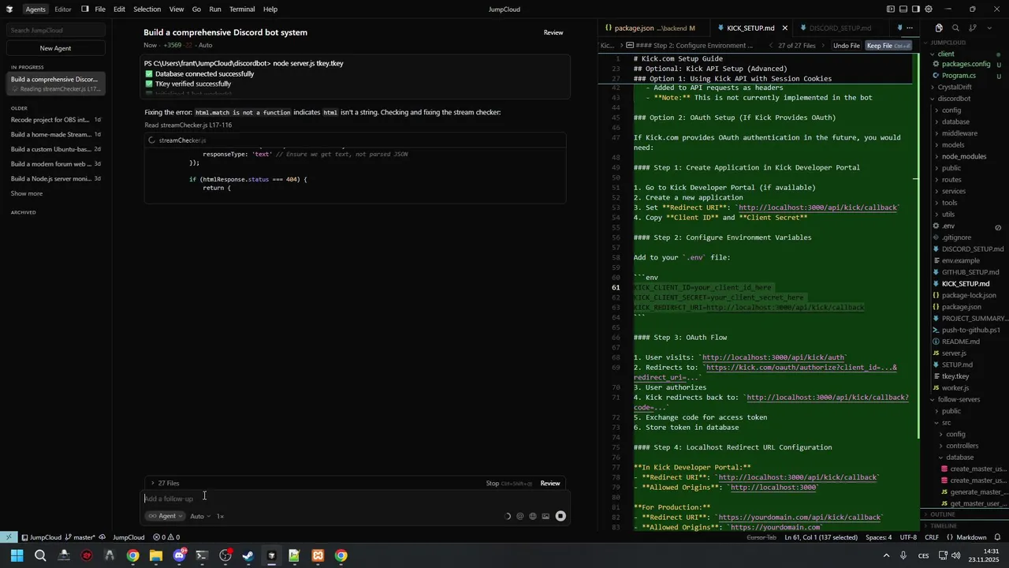Open settings gear in title bar
Viewport: 1009px width, 568px height.
click(x=929, y=9)
